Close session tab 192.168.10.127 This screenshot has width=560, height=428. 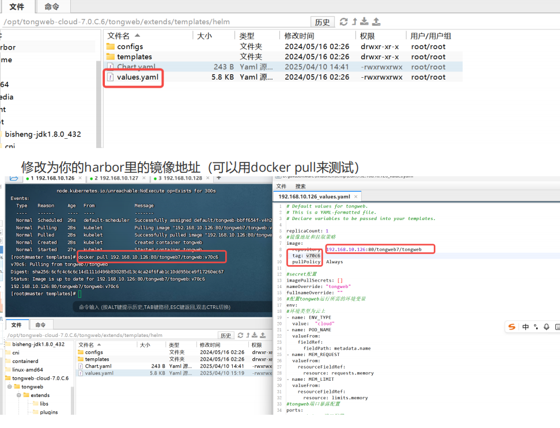tap(144, 178)
